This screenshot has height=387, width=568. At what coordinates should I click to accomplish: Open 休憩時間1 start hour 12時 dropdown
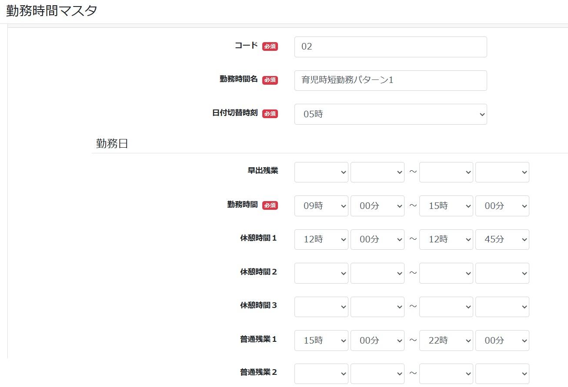coord(321,239)
